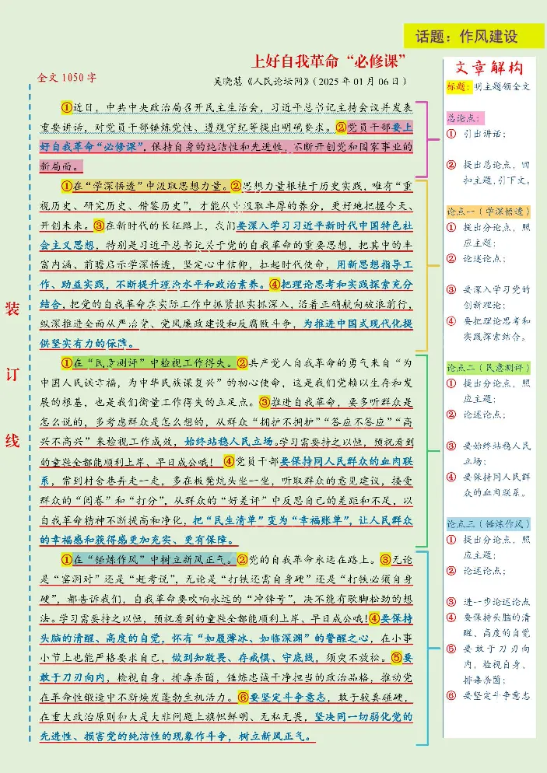Select blue phrase "做到知敬畏、存戒惧、守底线"
The image size is (547, 773).
[x=243, y=658]
